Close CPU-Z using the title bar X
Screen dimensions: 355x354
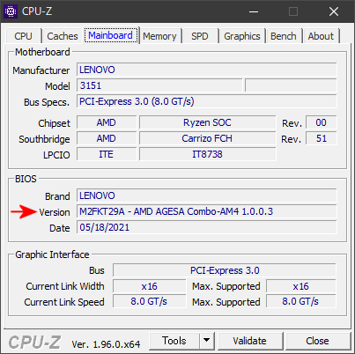click(x=334, y=11)
